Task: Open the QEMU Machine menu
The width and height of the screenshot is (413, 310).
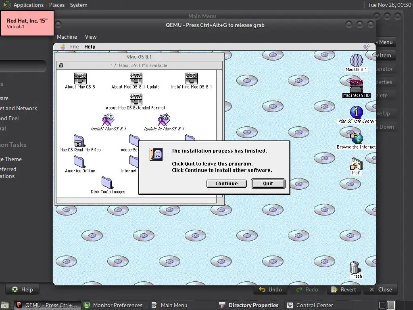Action: click(67, 37)
